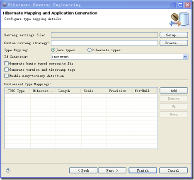194x180 pixels.
Task: Click the Scale column header
Action: pos(94,91)
